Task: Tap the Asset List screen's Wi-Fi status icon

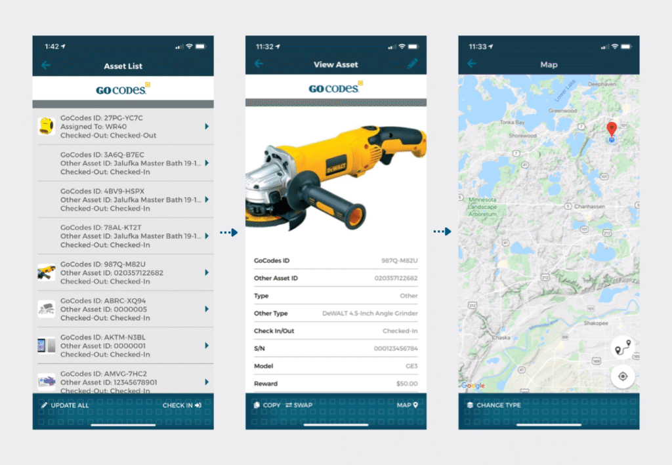Action: [189, 47]
